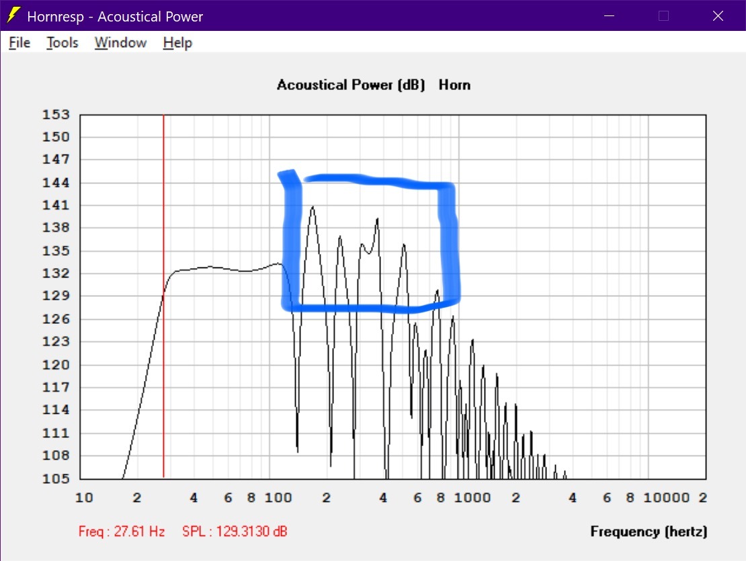746x561 pixels.
Task: Click the red frequency cursor line
Action: tap(163, 296)
